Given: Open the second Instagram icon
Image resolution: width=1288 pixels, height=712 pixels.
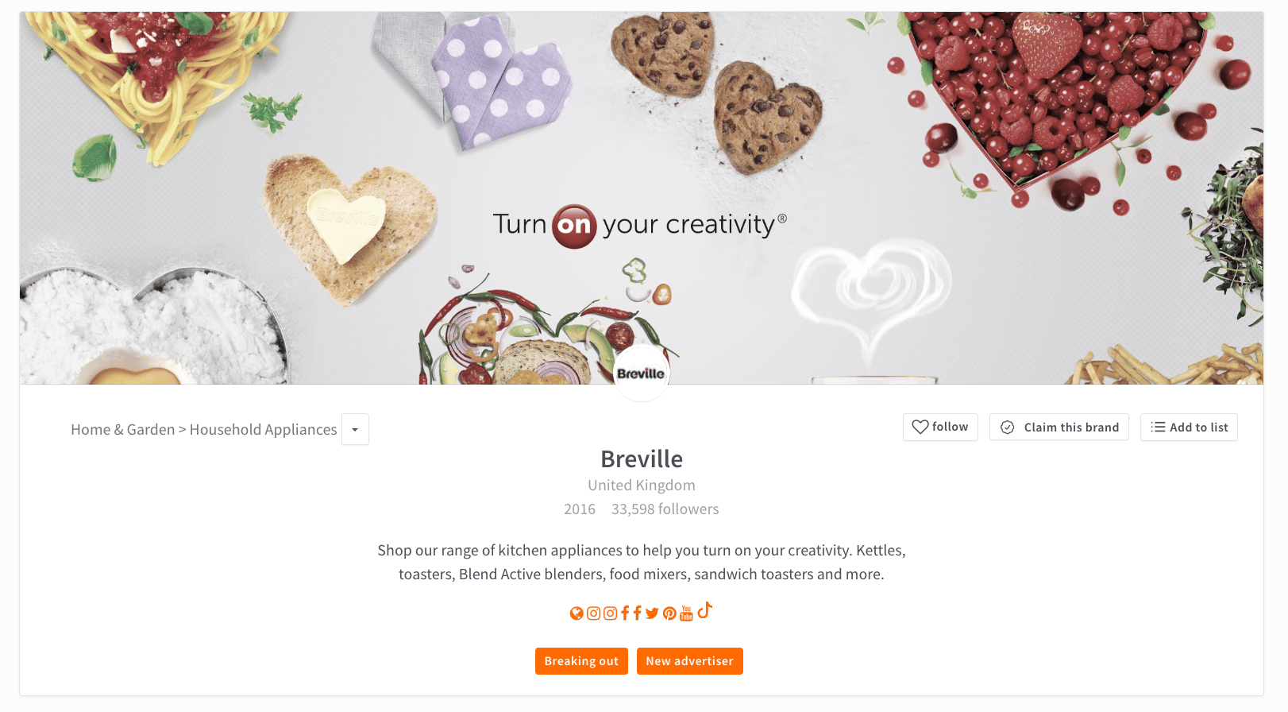Looking at the screenshot, I should (610, 613).
